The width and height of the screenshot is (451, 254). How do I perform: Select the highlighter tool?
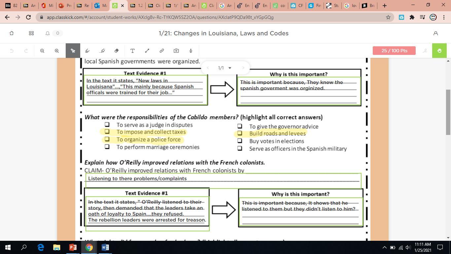pyautogui.click(x=102, y=51)
